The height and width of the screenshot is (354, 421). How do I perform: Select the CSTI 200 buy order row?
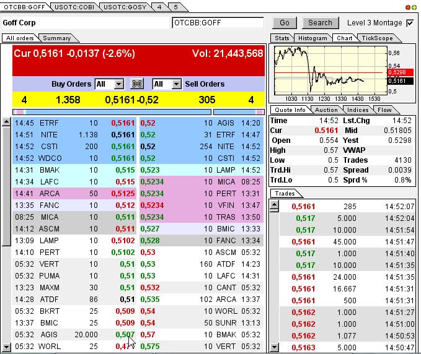point(74,146)
